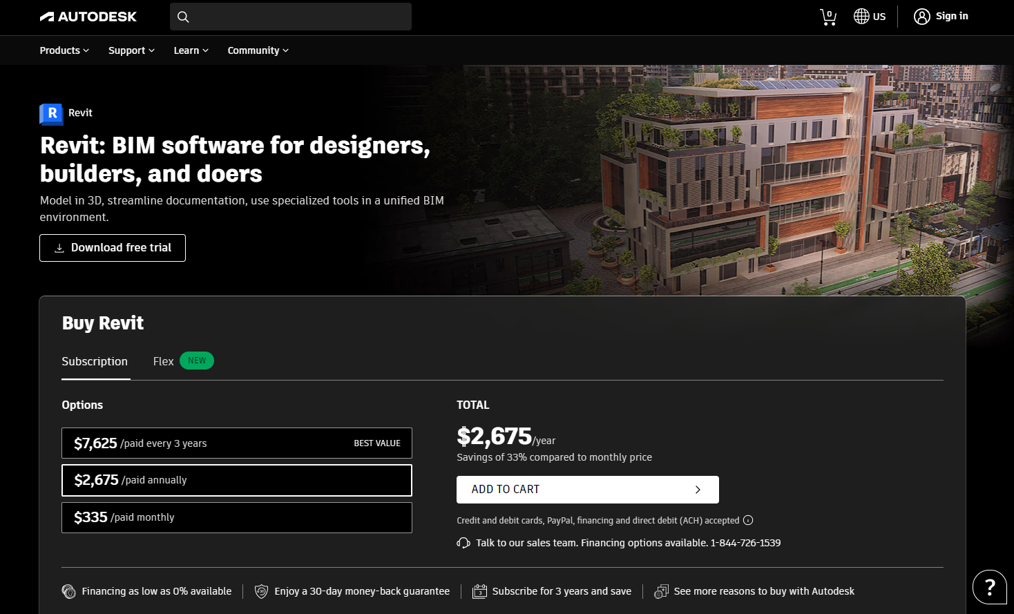Viewport: 1014px width, 614px height.
Task: Click the money-back guarantee shield icon
Action: coord(262,591)
